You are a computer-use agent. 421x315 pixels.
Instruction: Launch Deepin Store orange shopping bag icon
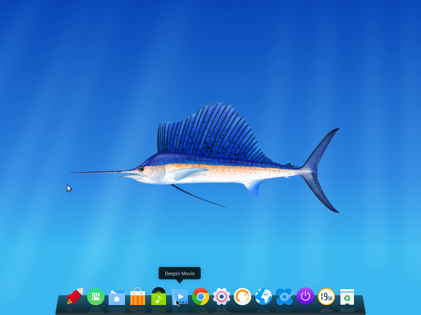[x=138, y=297]
